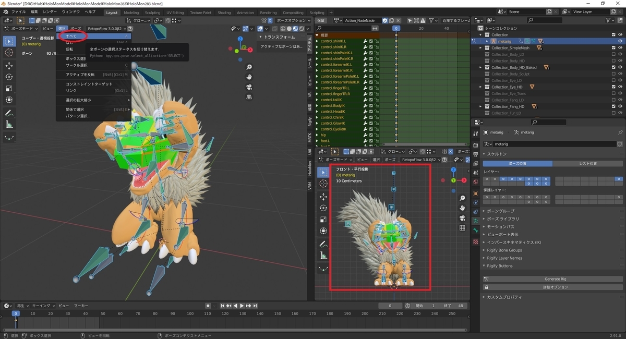Switch to the UV Editing workspace tab
This screenshot has width=626, height=339.
[175, 13]
